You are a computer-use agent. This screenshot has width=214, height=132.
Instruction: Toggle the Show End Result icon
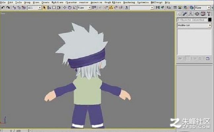(187, 59)
